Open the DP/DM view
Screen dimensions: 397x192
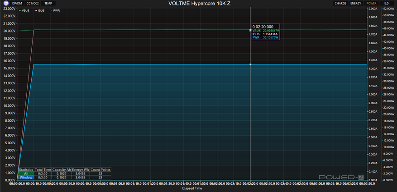tap(17, 4)
